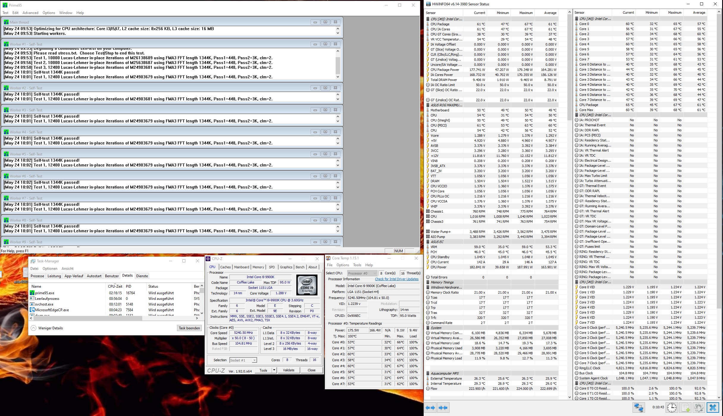Open HWiNFO remote network monitoring icon
The height and width of the screenshot is (416, 723).
(639, 407)
